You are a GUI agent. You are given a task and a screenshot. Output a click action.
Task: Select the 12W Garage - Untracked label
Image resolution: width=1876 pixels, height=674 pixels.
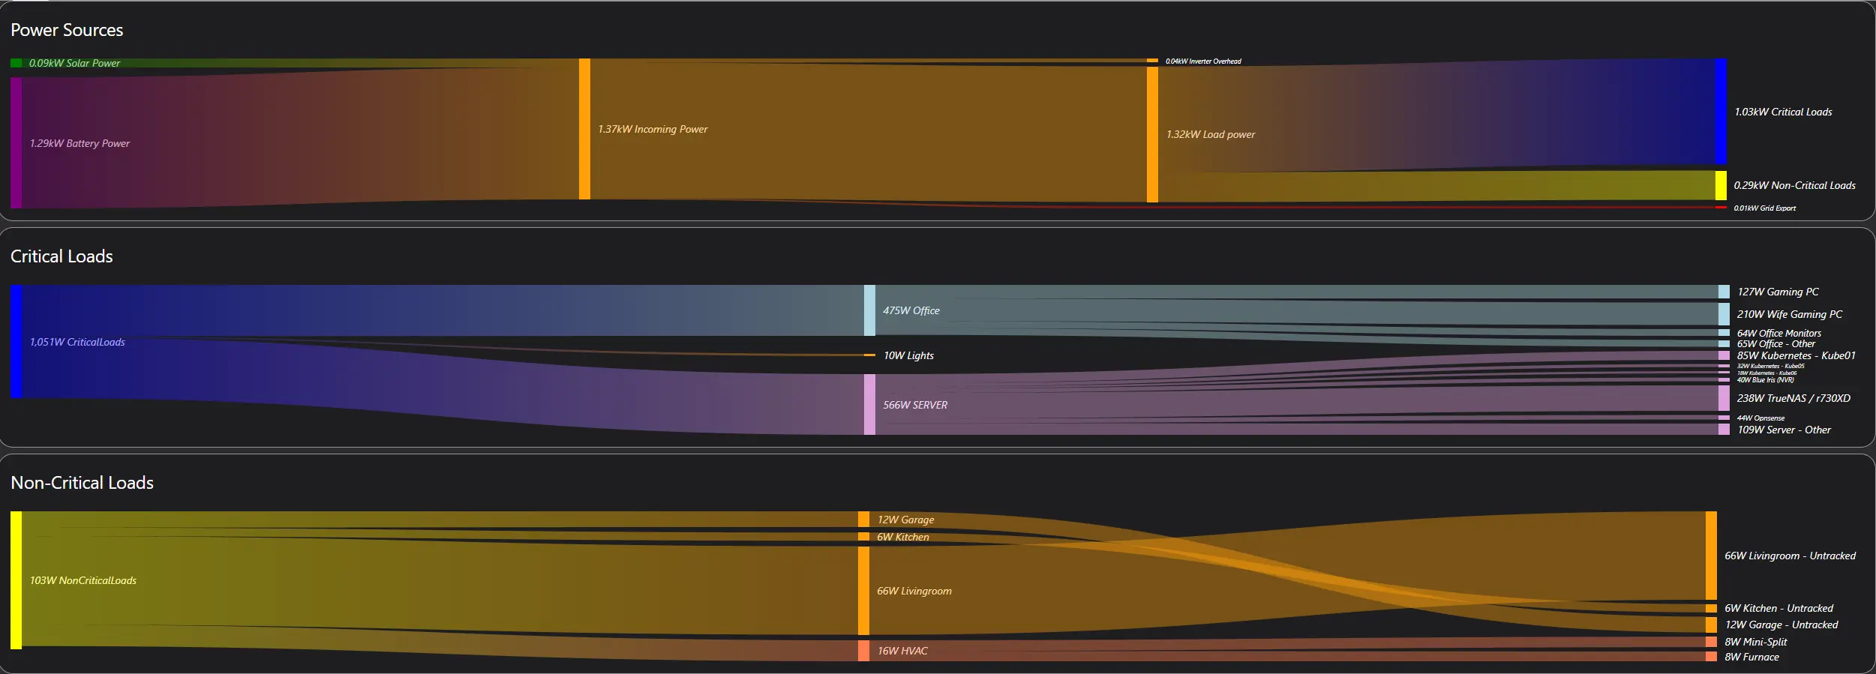click(x=1781, y=625)
